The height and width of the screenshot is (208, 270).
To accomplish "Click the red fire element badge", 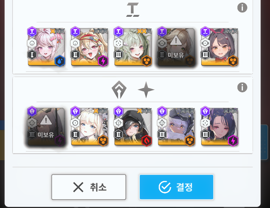I will 146,141.
